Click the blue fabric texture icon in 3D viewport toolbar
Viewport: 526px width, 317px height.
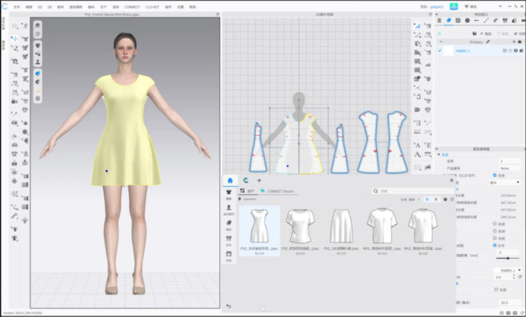click(37, 74)
